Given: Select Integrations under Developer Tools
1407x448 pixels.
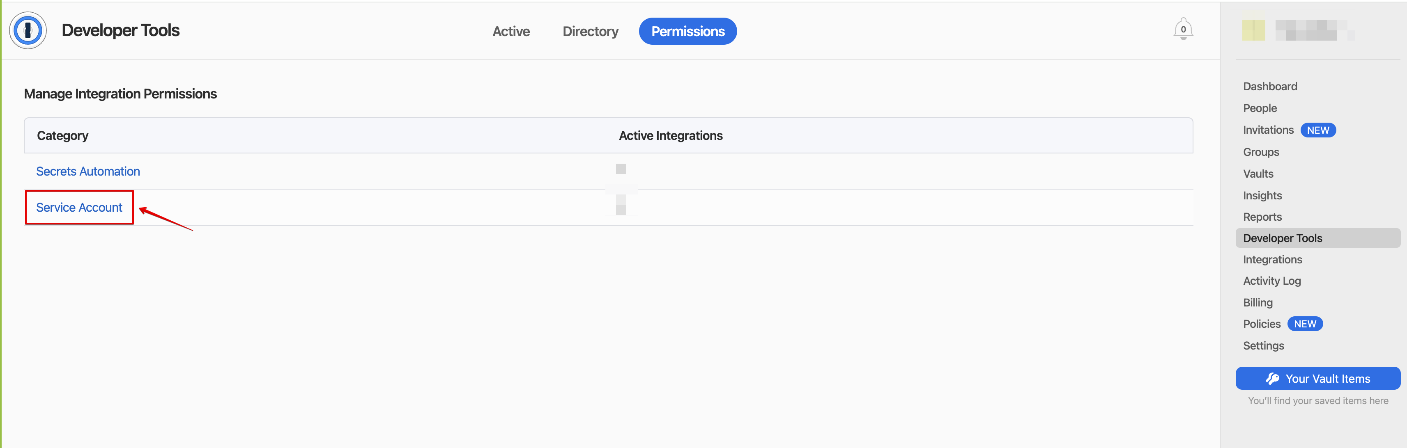Looking at the screenshot, I should tap(1272, 259).
